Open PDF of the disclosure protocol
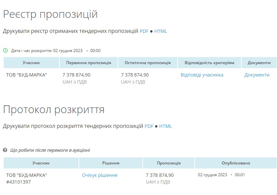The image size is (277, 195). (x=149, y=126)
